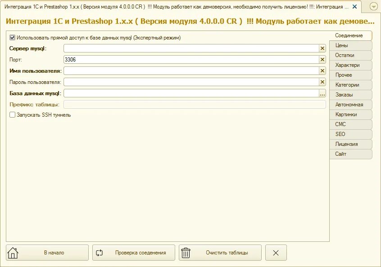This screenshot has width=381, height=267.
Task: Click the house icon on В начало
Action: pos(13,253)
